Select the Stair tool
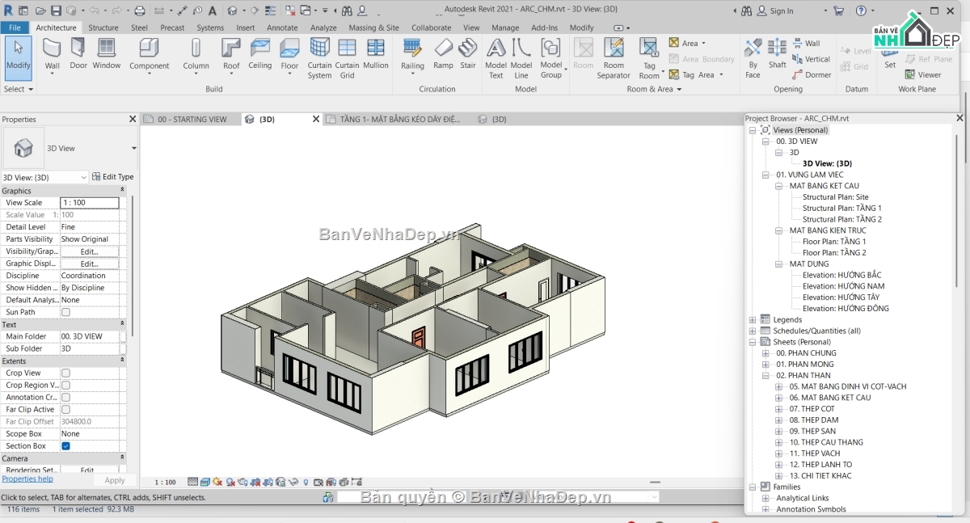Viewport: 970px width, 523px height. point(468,55)
